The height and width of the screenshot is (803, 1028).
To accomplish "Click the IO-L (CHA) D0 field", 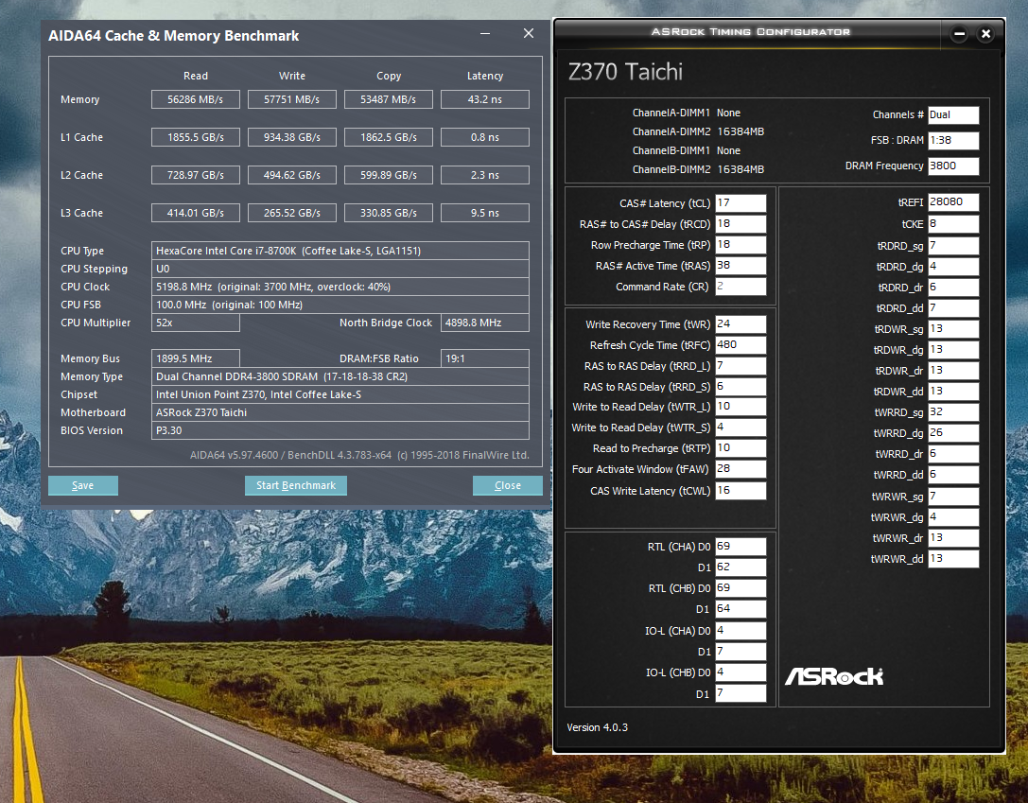I will [741, 631].
